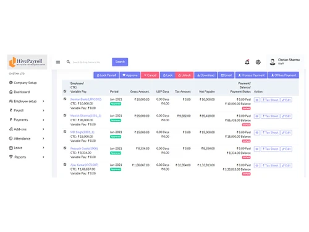The height and width of the screenshot is (232, 309).
Task: Expand the Payments submenu chevron
Action: pos(43,119)
